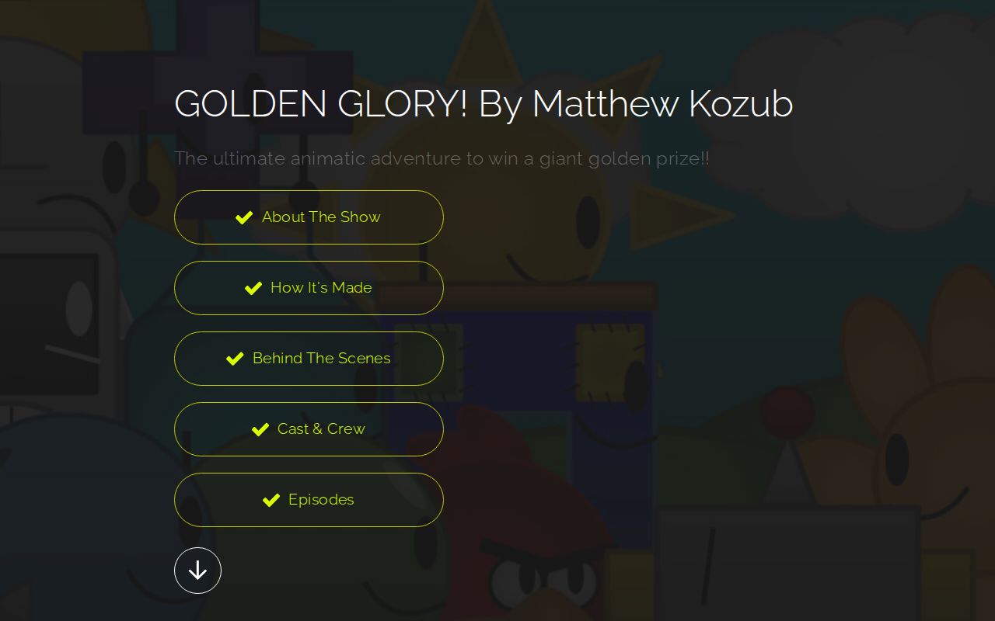Viewport: 995px width, 621px height.
Task: Click the checkmark icon beside How It's Made
Action: (253, 288)
